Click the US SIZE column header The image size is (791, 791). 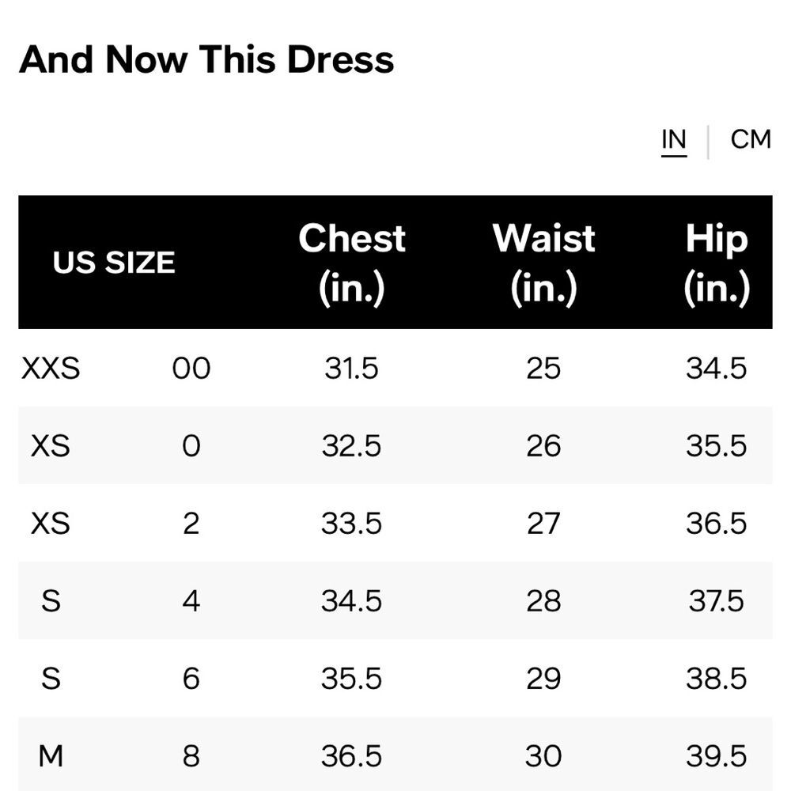[x=113, y=262]
